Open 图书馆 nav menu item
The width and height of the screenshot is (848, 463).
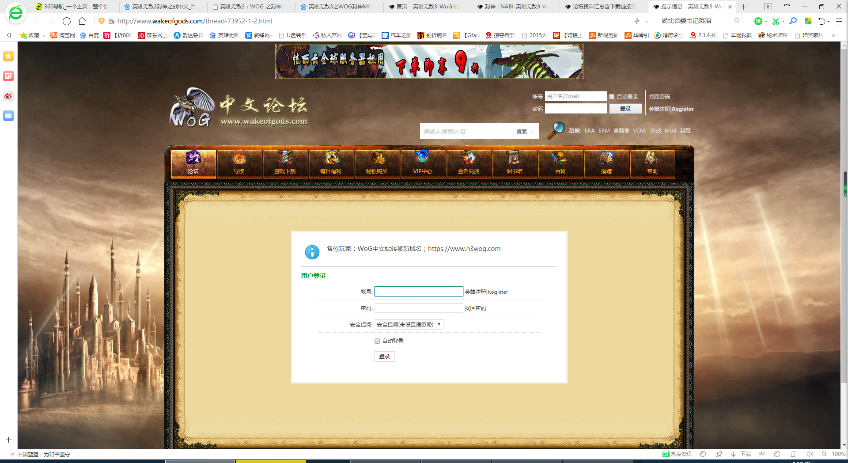[515, 164]
